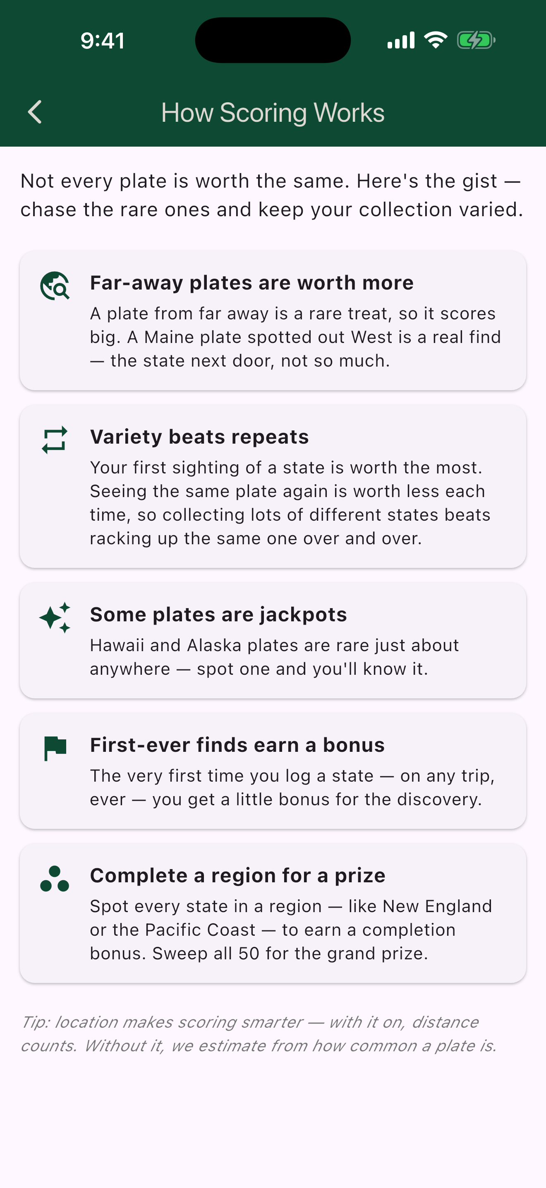The height and width of the screenshot is (1188, 546).
Task: Select the Variety beats repeats heading
Action: (199, 437)
